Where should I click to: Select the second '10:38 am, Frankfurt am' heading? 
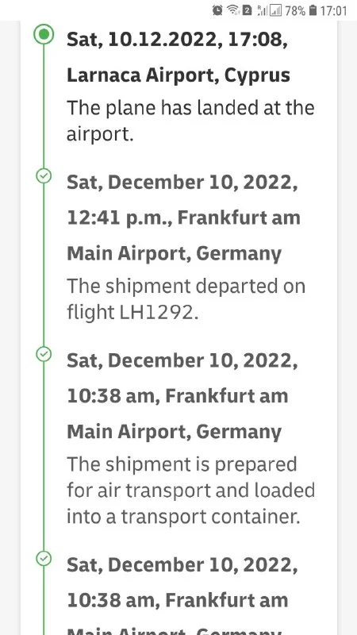[x=177, y=600]
